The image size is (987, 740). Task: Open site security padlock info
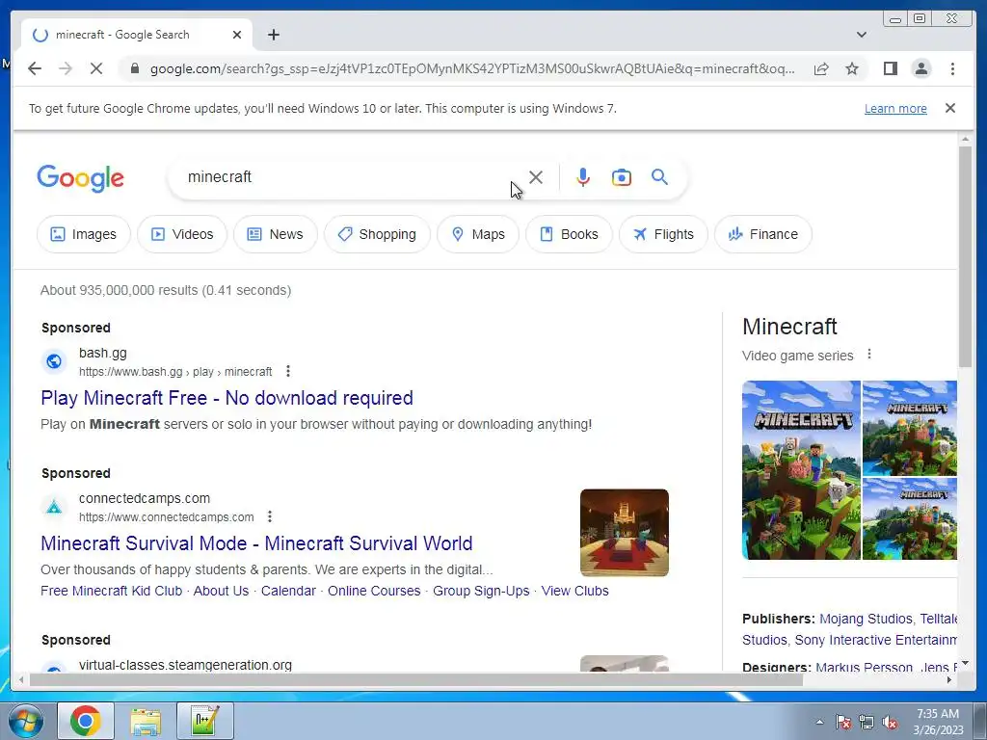pos(134,68)
